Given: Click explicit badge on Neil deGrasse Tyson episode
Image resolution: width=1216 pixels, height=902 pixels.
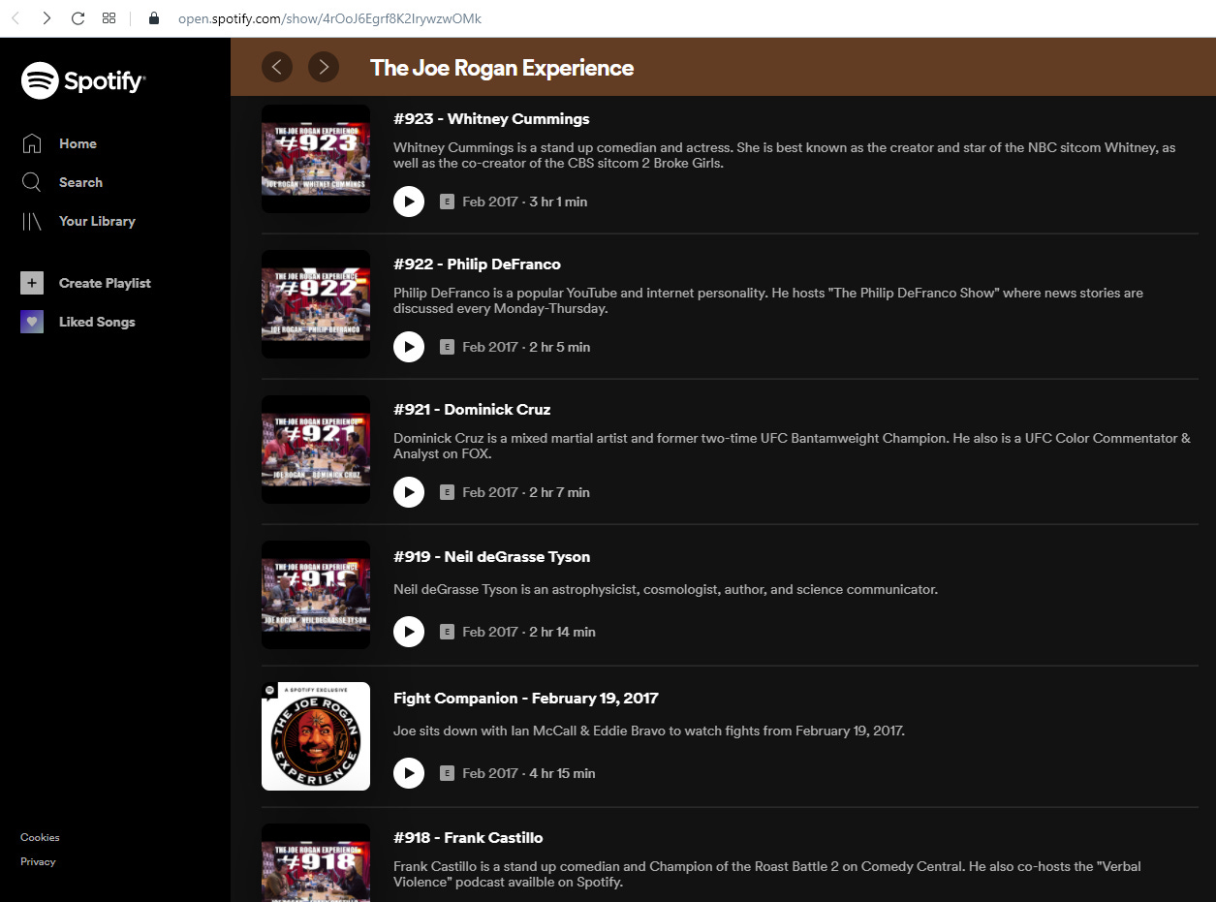Looking at the screenshot, I should (447, 632).
